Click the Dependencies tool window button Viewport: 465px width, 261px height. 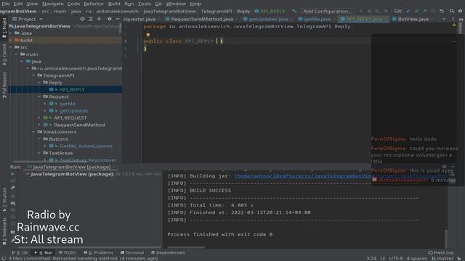click(x=168, y=252)
